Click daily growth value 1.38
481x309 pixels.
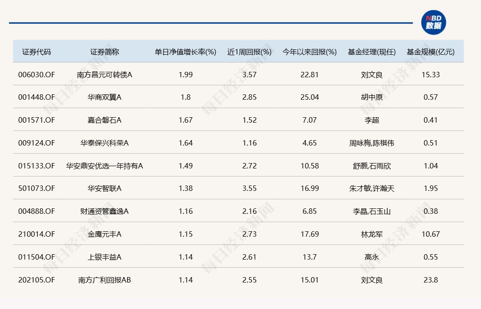coord(186,188)
